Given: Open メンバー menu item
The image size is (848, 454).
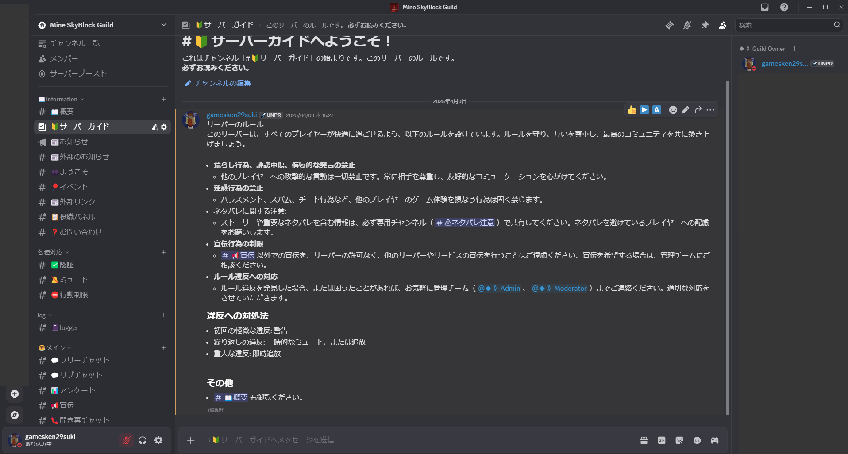Looking at the screenshot, I should pyautogui.click(x=102, y=58).
